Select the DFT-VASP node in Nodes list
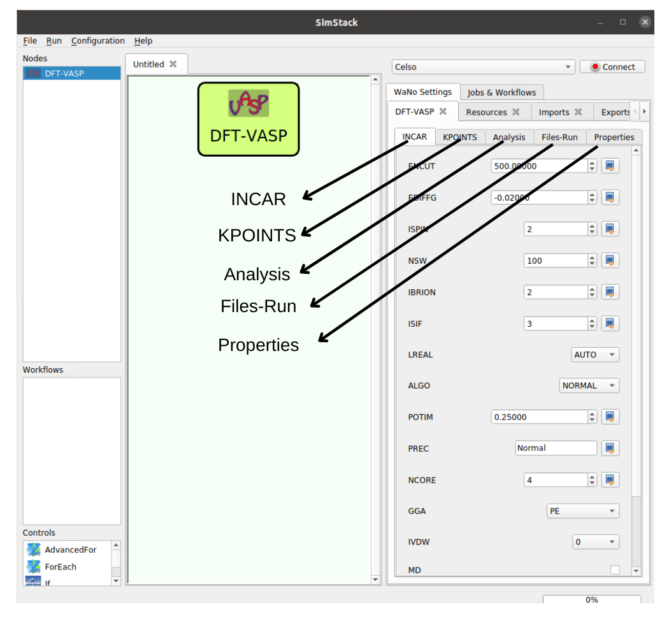Screen dimensions: 669x621 (x=71, y=73)
